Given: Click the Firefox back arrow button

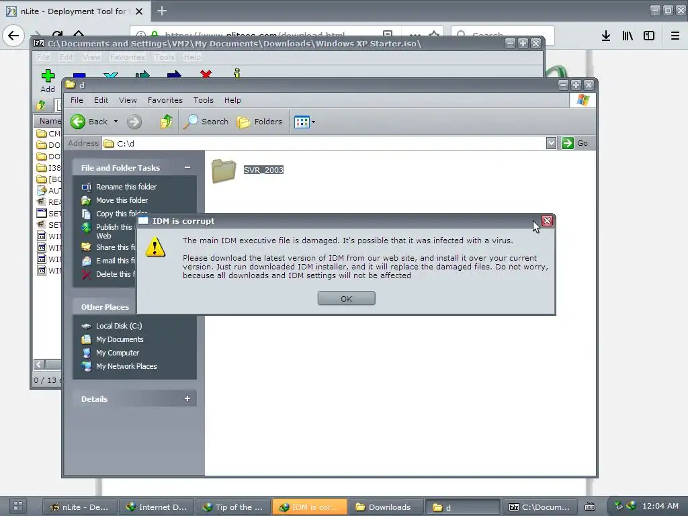Looking at the screenshot, I should [13, 36].
